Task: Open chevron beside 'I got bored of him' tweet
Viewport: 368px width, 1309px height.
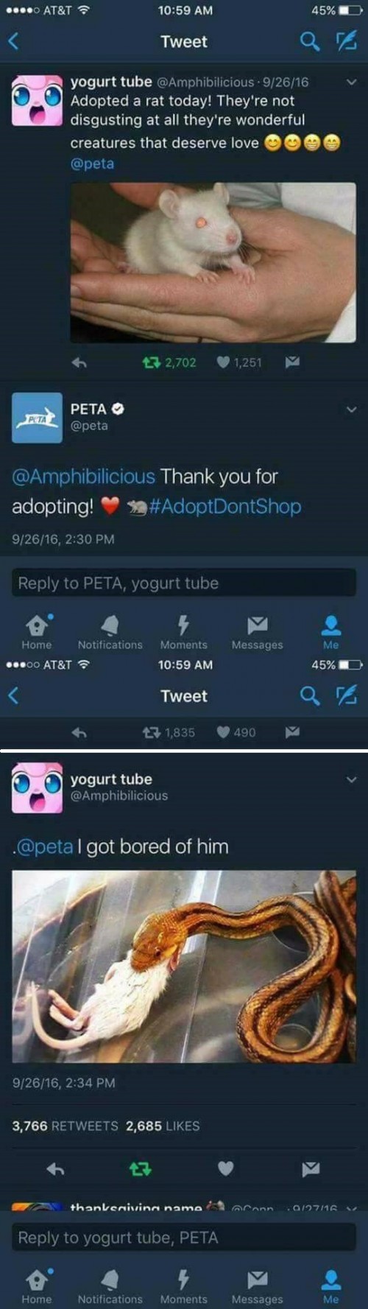Action: [351, 779]
